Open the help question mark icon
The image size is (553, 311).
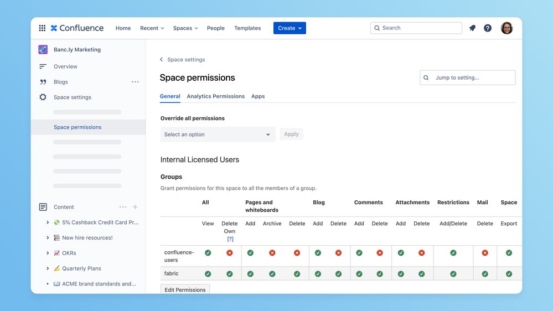[x=487, y=28]
